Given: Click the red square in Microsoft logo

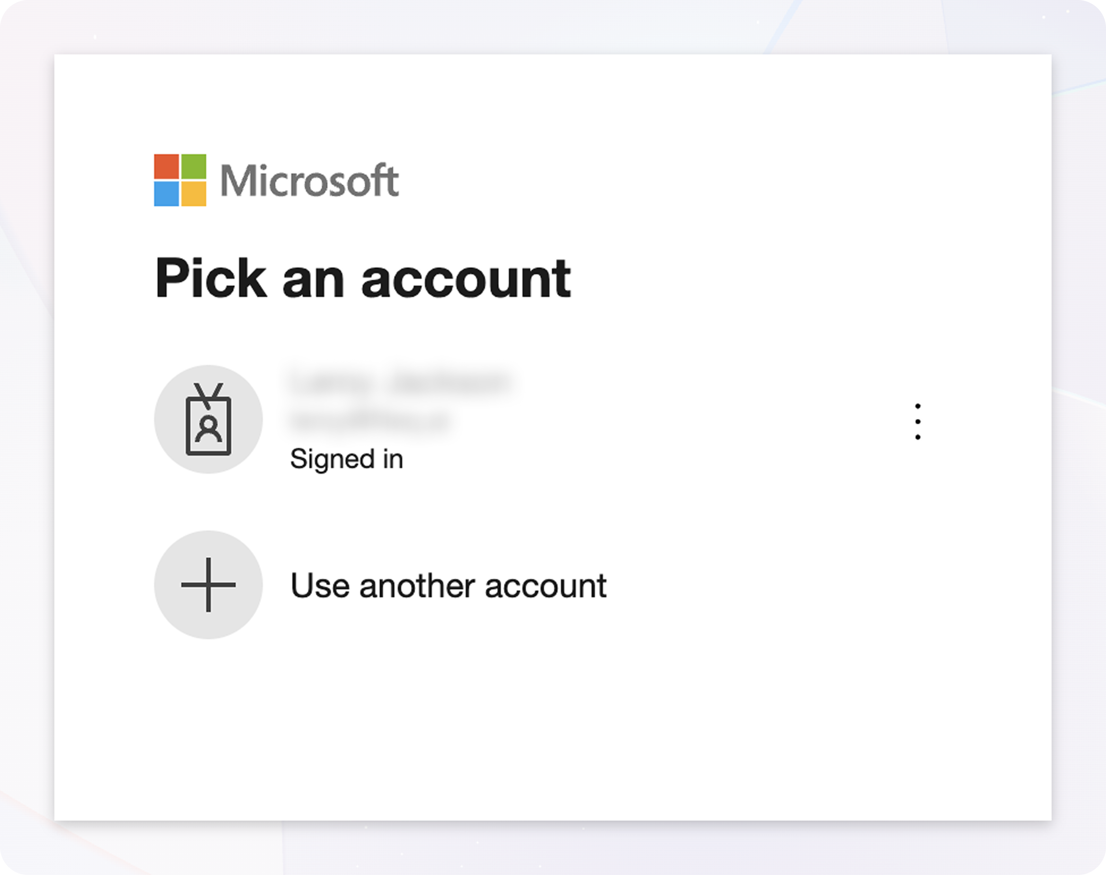Looking at the screenshot, I should coord(167,167).
